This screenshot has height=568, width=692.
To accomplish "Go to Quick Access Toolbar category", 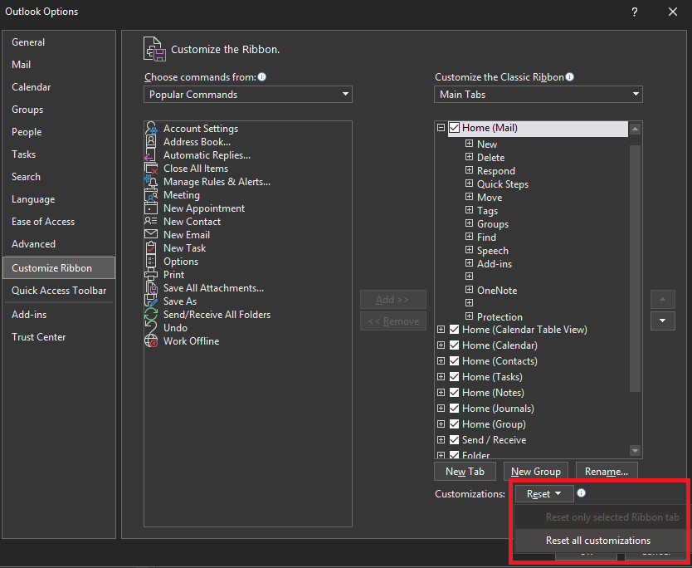I will [59, 290].
